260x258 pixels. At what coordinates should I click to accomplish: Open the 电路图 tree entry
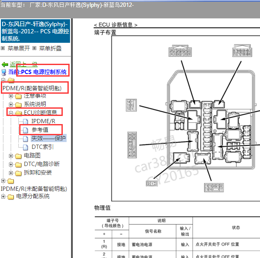tap(32, 155)
